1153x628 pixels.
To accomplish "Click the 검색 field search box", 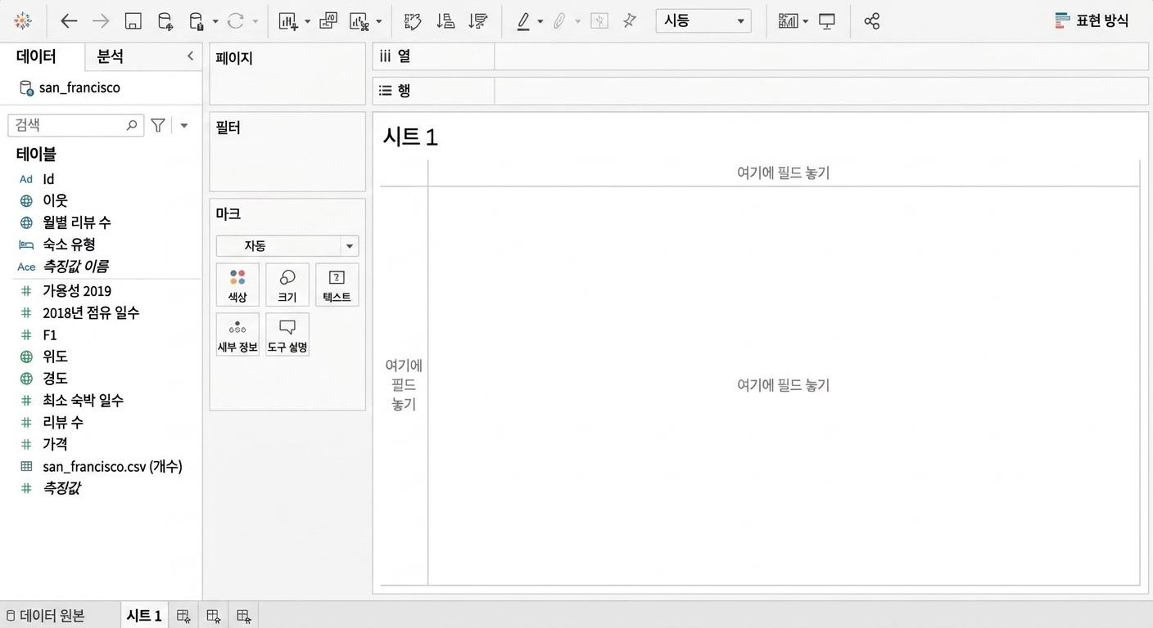I will pyautogui.click(x=75, y=125).
